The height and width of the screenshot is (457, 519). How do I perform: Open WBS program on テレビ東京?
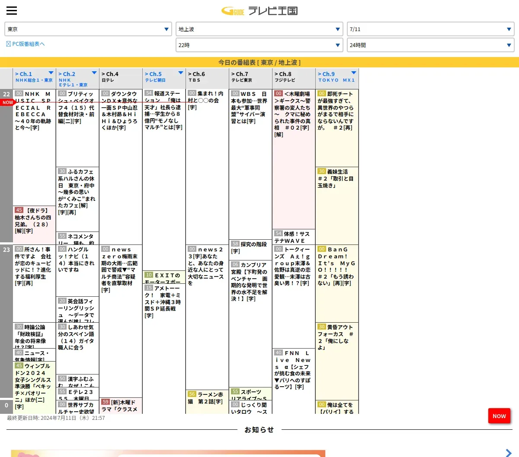pyautogui.click(x=250, y=164)
